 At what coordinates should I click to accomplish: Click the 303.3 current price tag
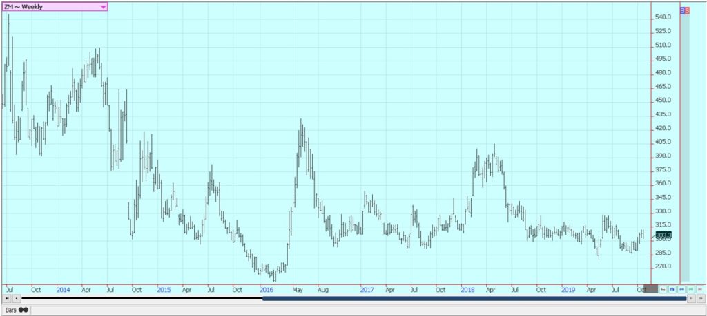point(664,235)
